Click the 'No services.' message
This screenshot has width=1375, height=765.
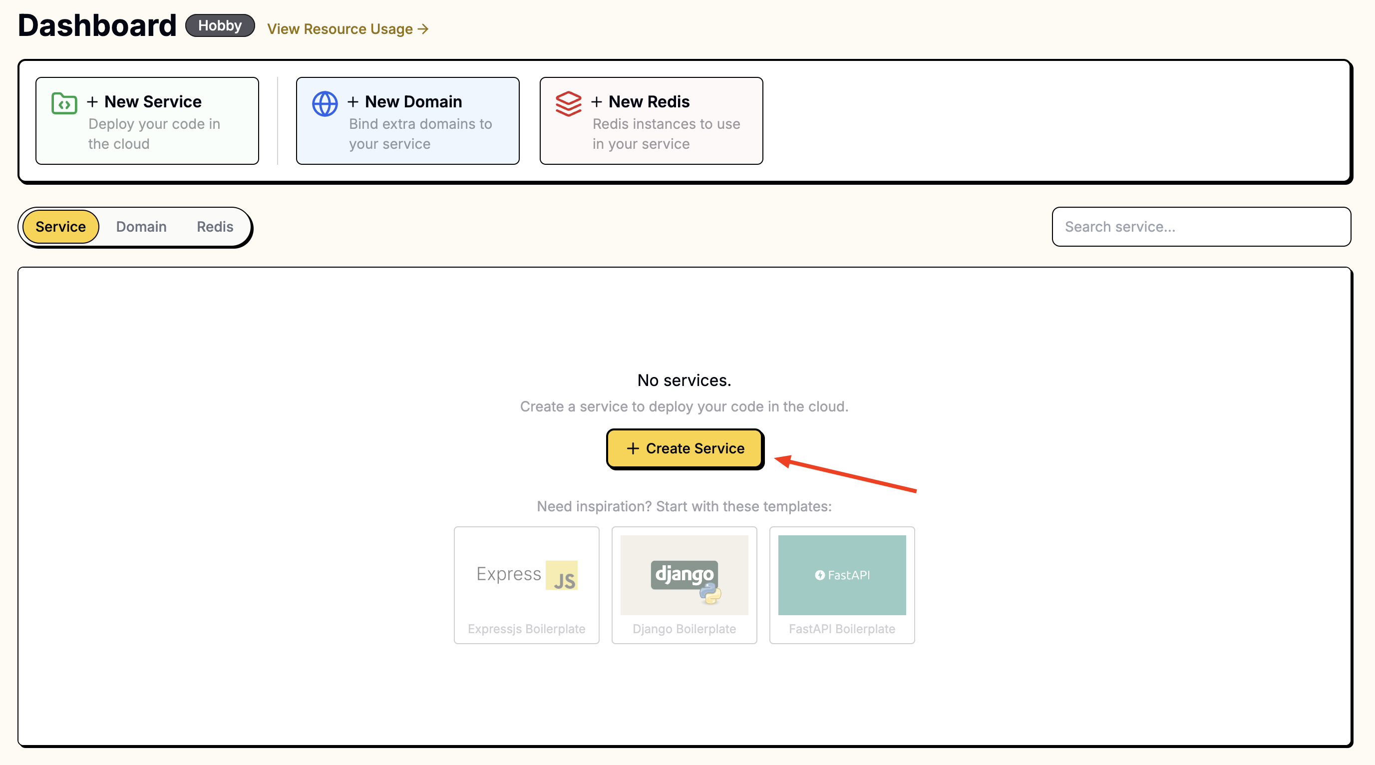point(685,380)
